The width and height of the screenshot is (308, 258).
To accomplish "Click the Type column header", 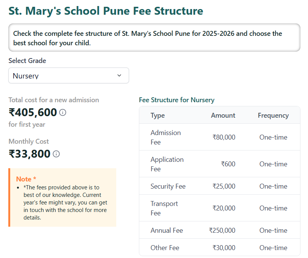I will click(x=158, y=115).
